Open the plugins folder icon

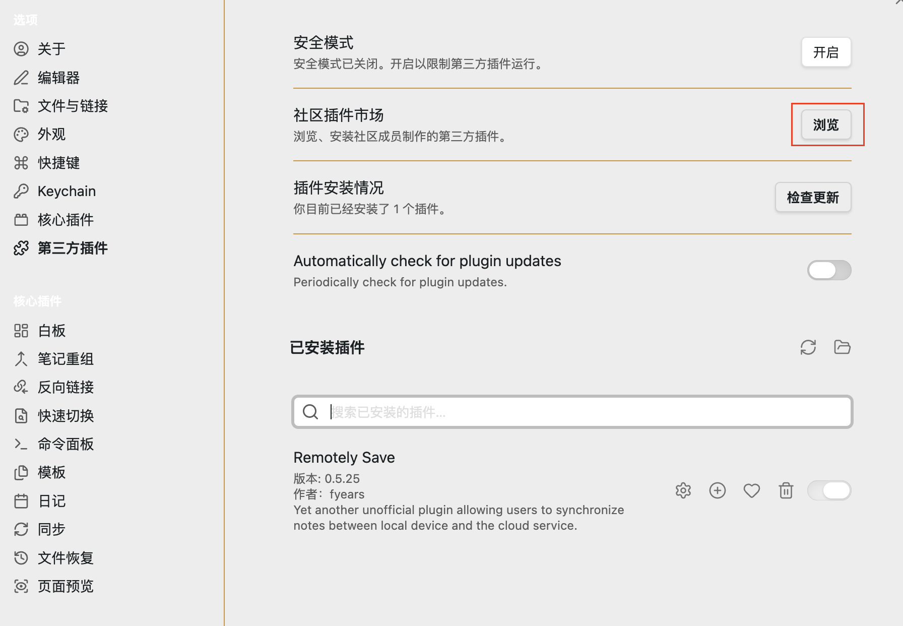(842, 347)
